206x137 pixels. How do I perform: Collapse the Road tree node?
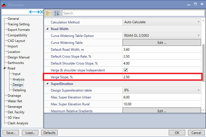point(4,68)
